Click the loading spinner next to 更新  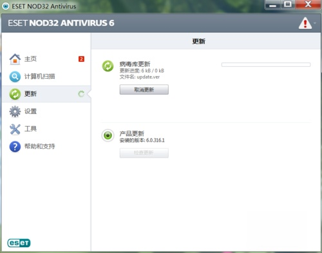[x=81, y=94]
